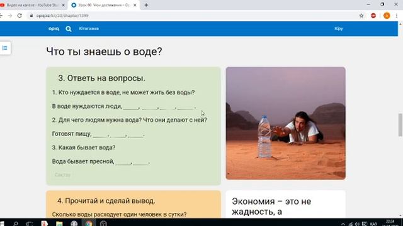Click the first blank after 'Готовят пищу'

click(x=101, y=134)
